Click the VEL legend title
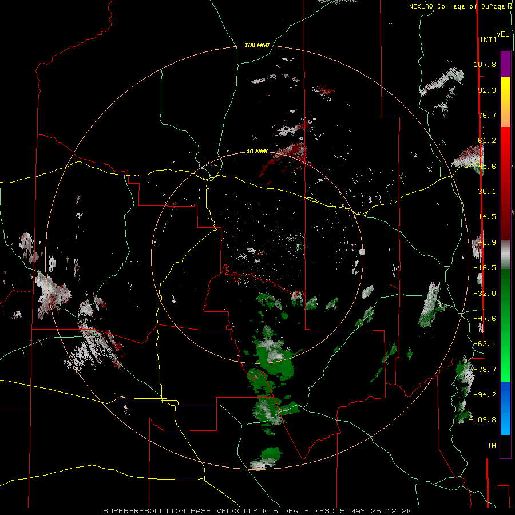The image size is (515, 515). click(x=502, y=34)
